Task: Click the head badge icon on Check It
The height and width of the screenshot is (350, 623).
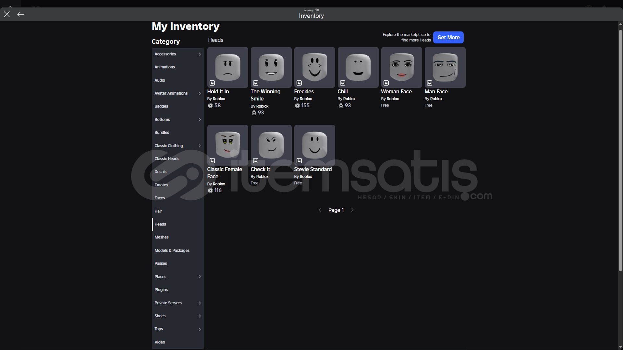Action: (256, 161)
